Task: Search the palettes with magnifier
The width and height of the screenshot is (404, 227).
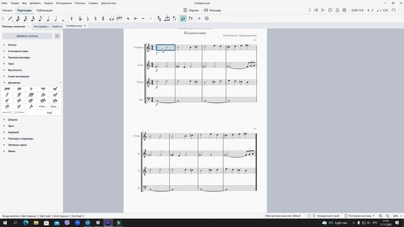Action: [x=57, y=36]
